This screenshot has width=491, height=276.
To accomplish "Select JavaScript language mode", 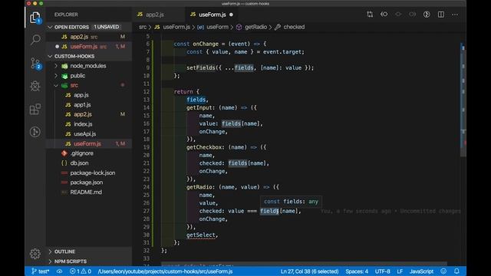I will [421, 271].
